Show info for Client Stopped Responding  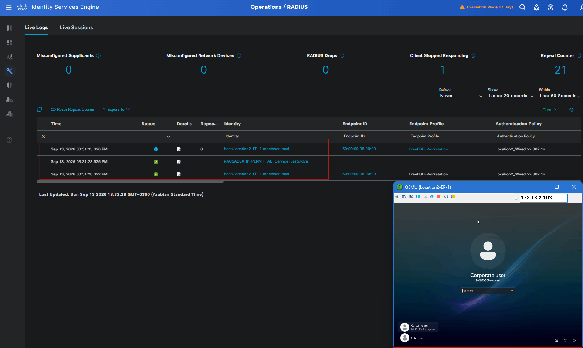pyautogui.click(x=473, y=56)
